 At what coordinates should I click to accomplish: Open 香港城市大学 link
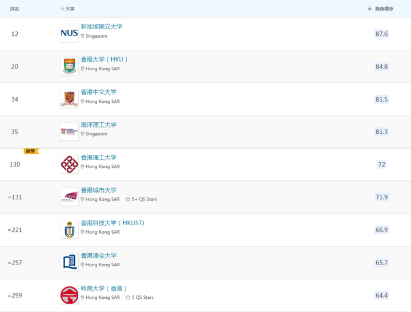point(99,190)
